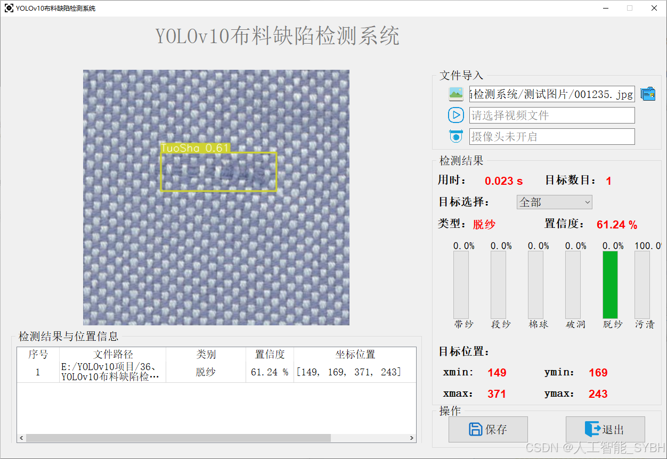
Task: Click the 置信度 column header
Action: tap(270, 355)
